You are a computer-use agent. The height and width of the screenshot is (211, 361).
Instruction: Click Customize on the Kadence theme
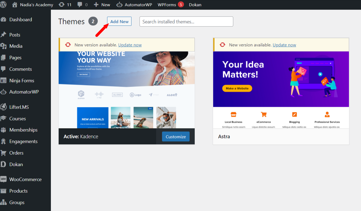(176, 137)
